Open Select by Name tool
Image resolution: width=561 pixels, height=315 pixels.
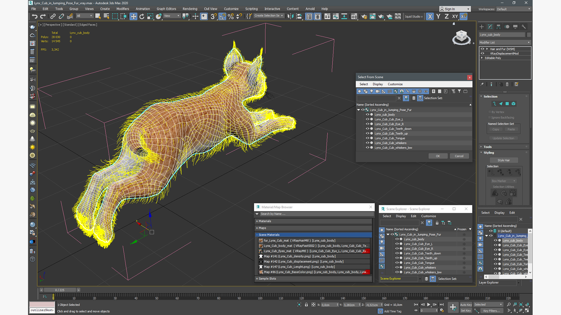106,17
